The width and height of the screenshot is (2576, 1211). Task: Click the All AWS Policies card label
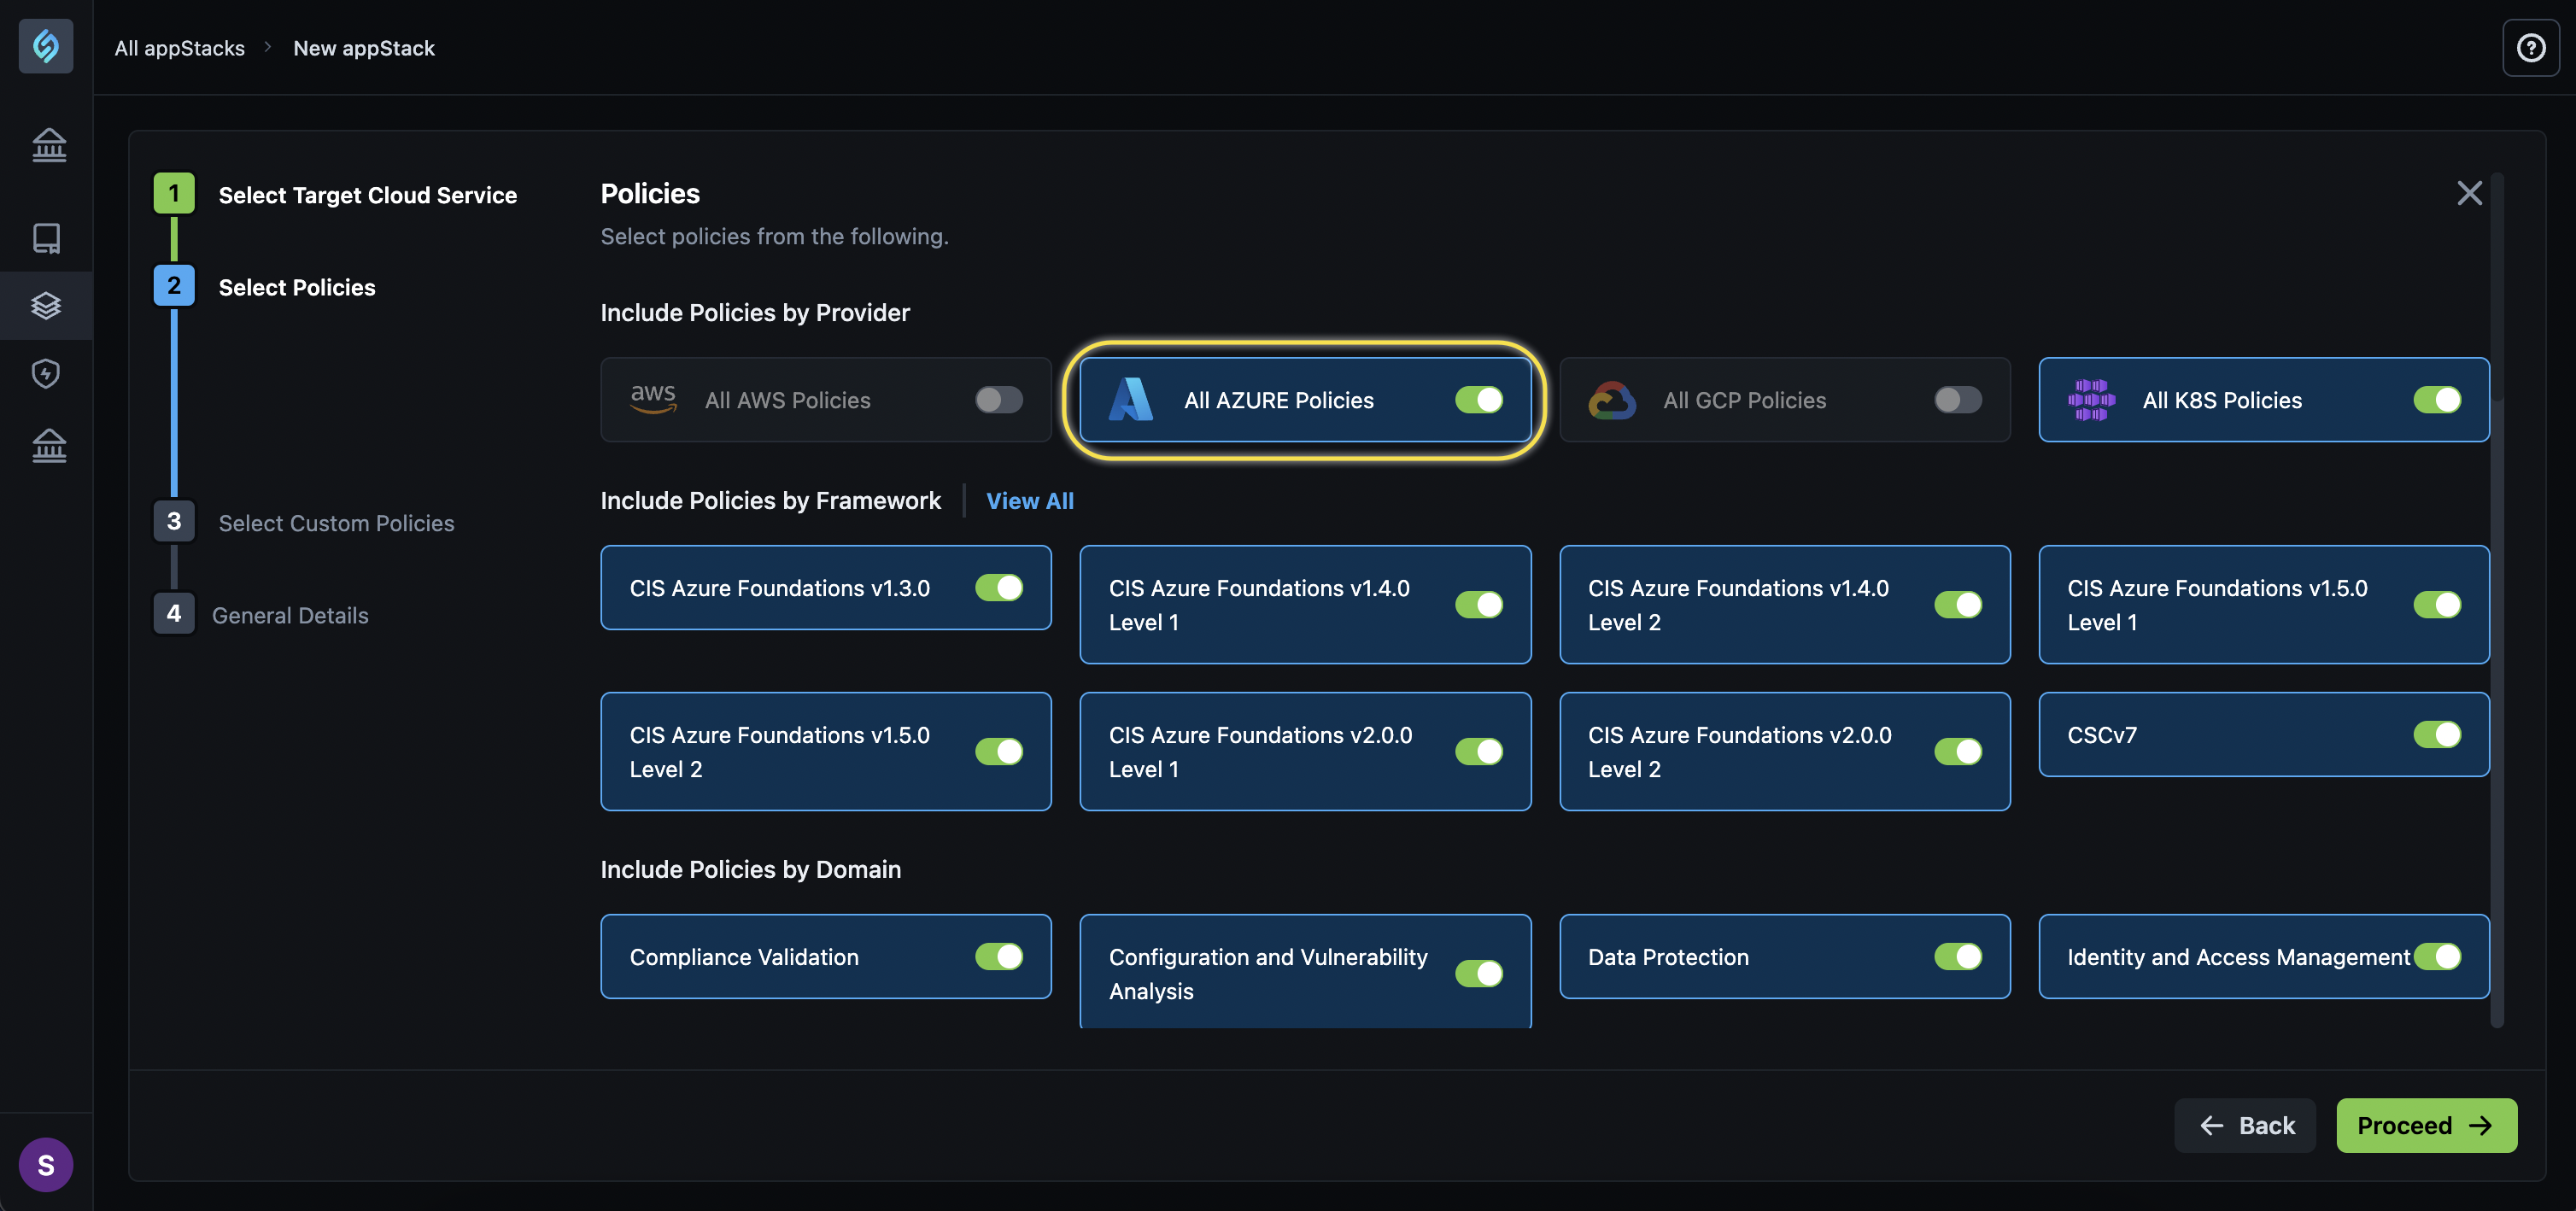pyautogui.click(x=787, y=400)
